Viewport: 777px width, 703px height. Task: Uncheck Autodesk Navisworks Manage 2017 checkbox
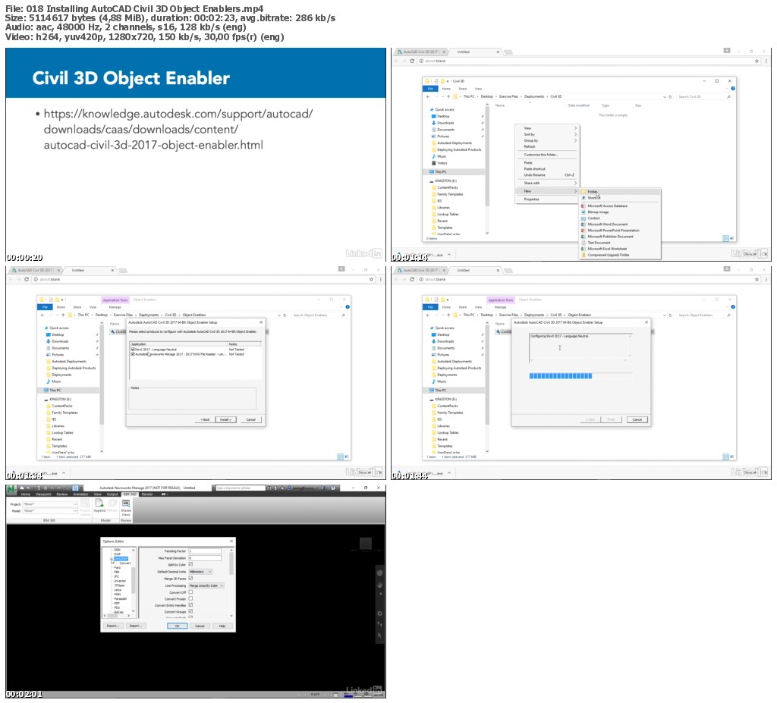(x=133, y=354)
